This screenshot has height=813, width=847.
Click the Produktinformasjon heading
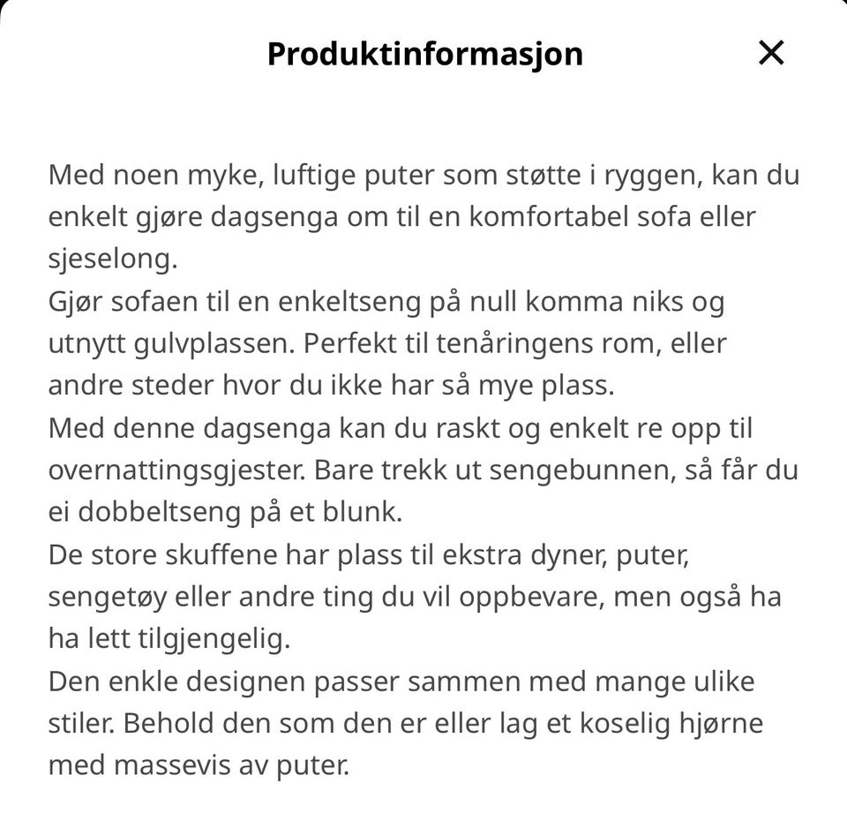425,54
